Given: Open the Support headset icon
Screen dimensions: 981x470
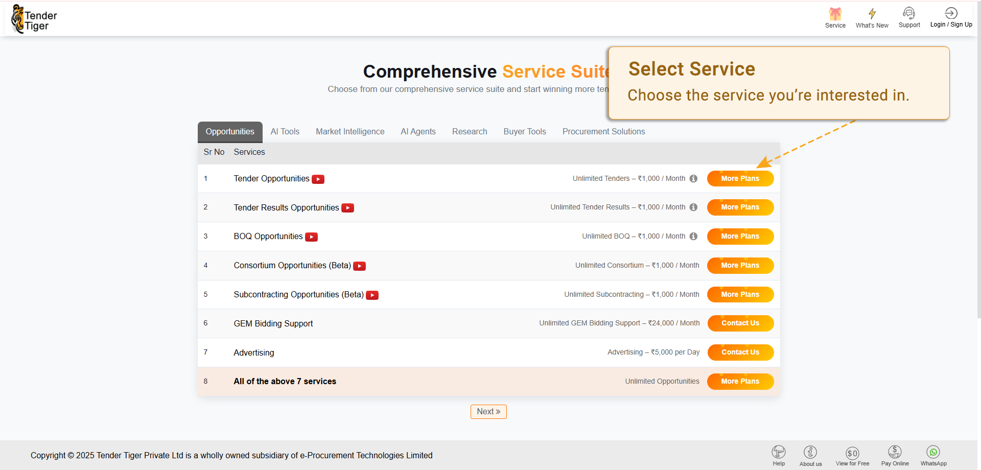Looking at the screenshot, I should pyautogui.click(x=909, y=13).
